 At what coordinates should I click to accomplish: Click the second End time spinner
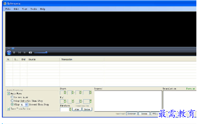point(73,101)
